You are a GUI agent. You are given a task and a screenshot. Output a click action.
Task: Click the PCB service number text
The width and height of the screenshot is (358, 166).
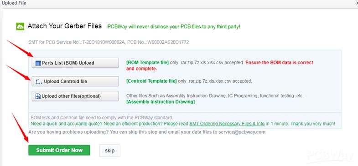109,42
